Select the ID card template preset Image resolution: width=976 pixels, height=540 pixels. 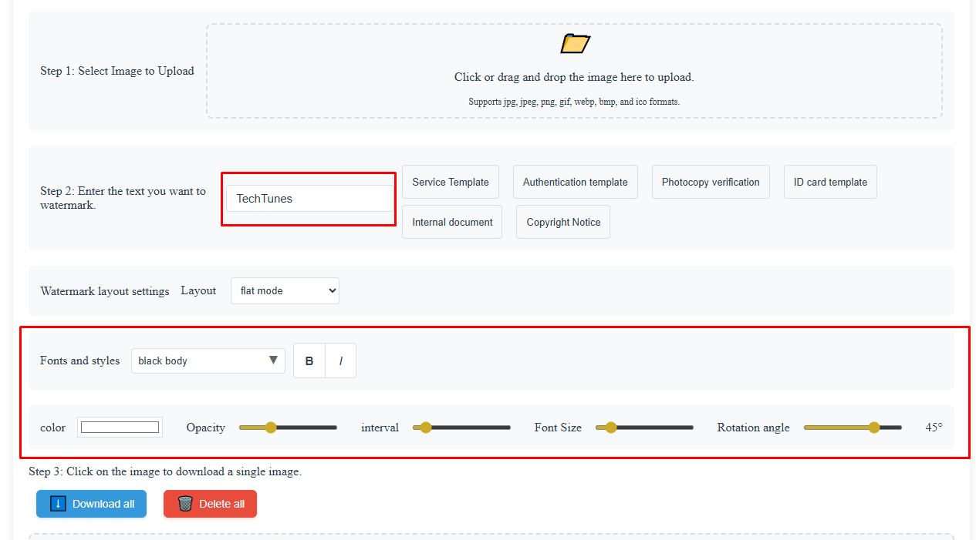[x=829, y=182]
